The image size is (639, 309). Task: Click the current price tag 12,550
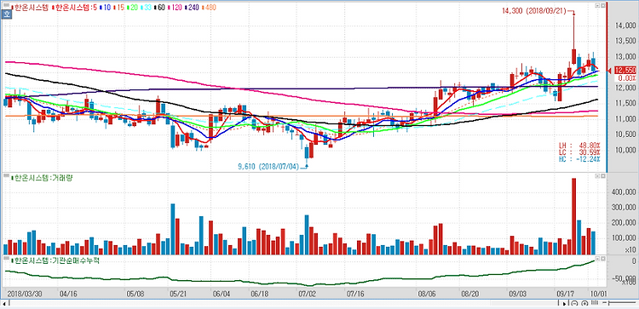coord(626,70)
